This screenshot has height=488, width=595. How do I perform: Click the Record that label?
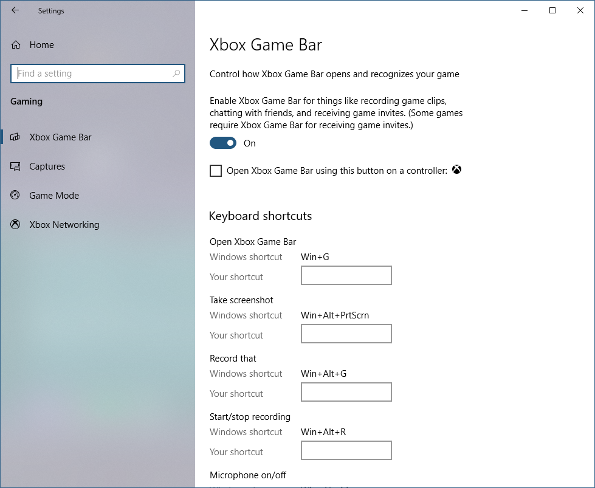[x=233, y=359]
